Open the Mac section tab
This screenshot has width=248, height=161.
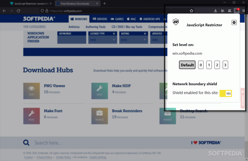click(x=131, y=19)
